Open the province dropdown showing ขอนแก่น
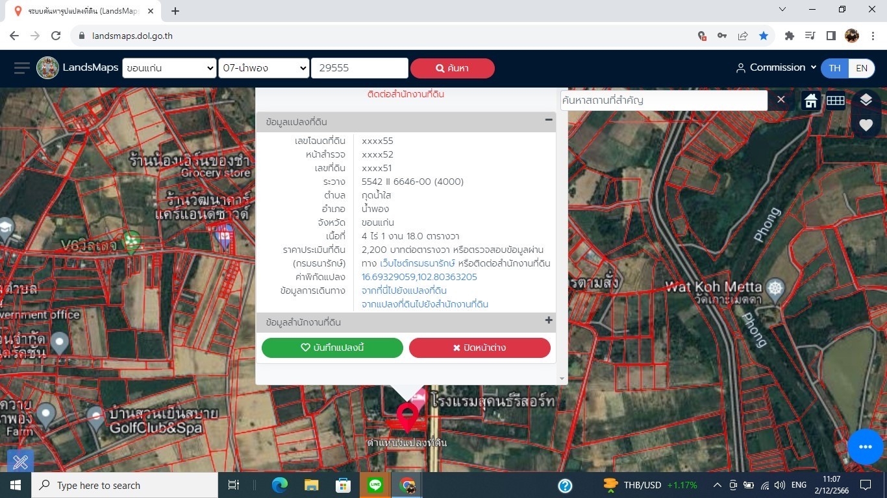 pyautogui.click(x=169, y=68)
